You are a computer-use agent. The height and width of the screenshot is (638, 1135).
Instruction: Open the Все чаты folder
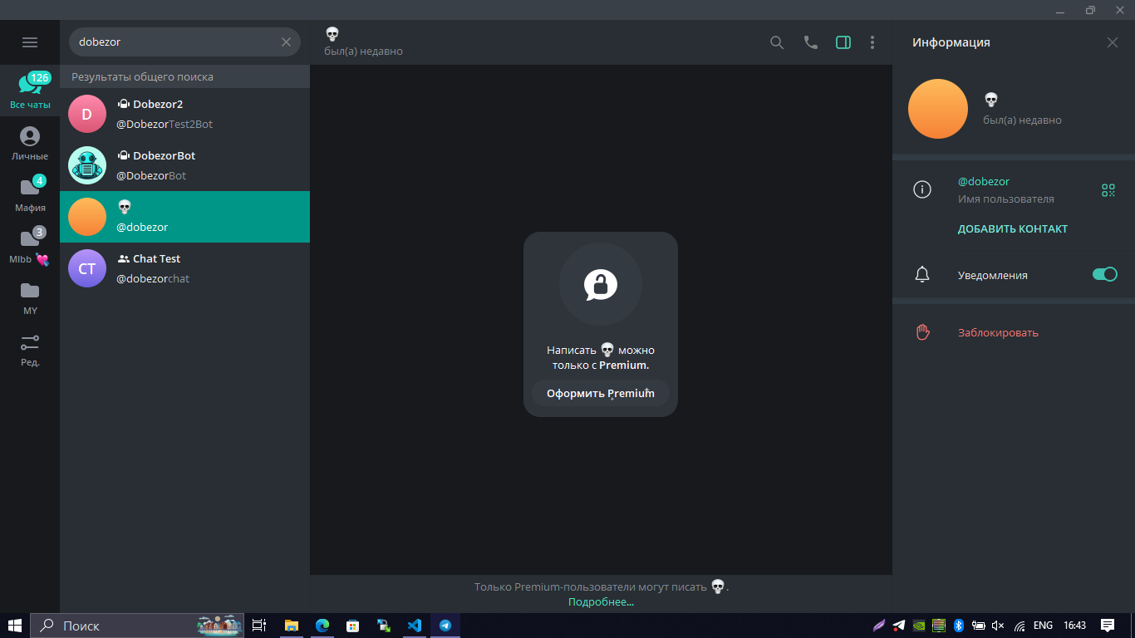tap(30, 91)
